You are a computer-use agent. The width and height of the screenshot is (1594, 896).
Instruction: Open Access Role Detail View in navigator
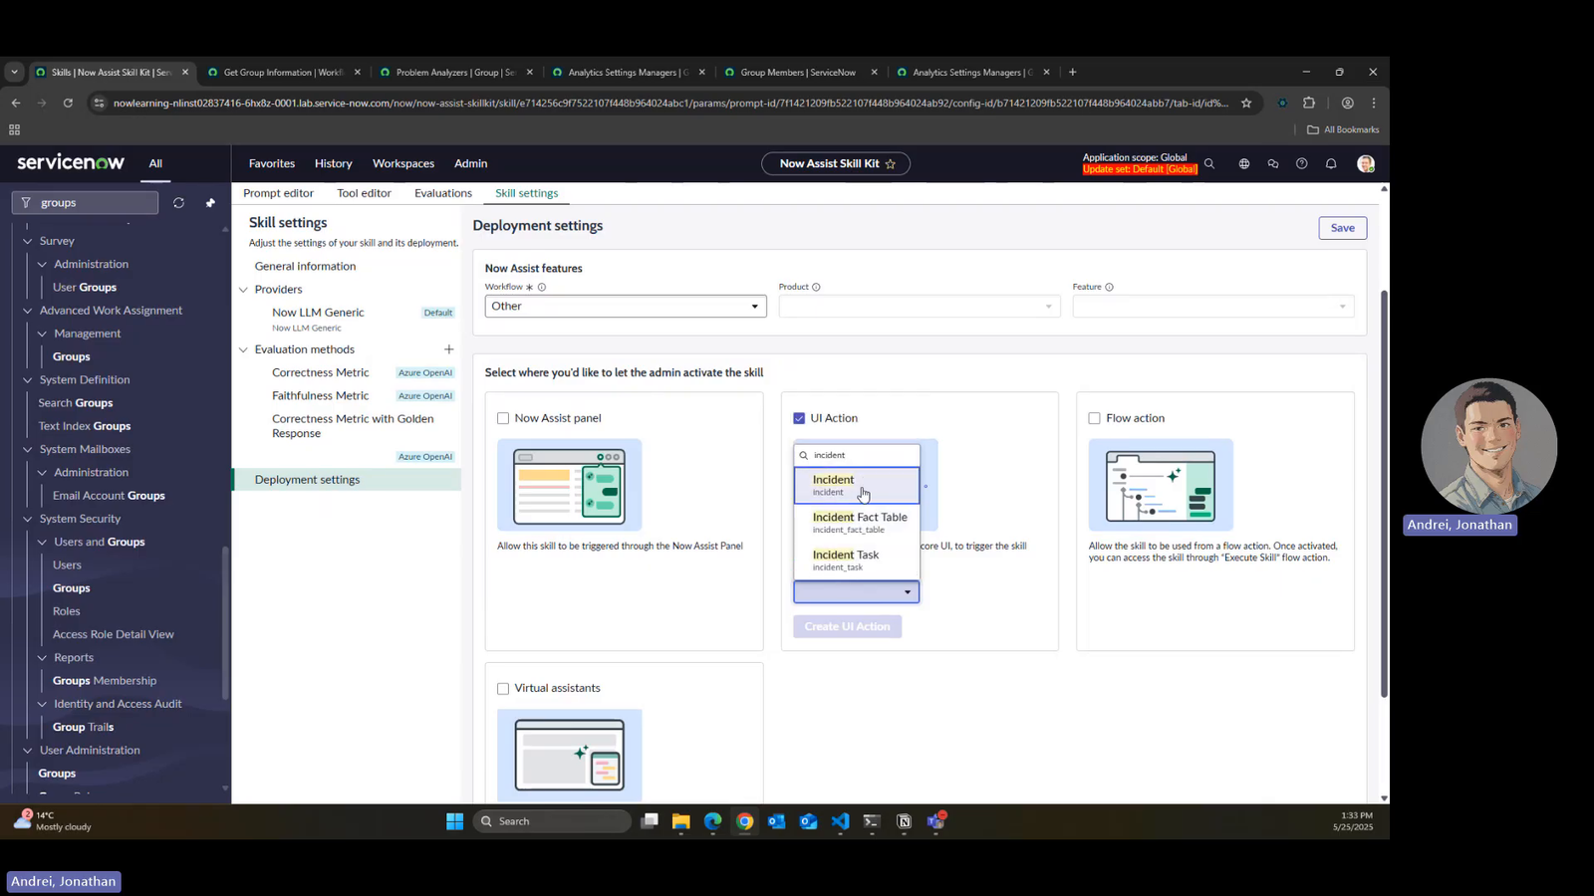(114, 634)
